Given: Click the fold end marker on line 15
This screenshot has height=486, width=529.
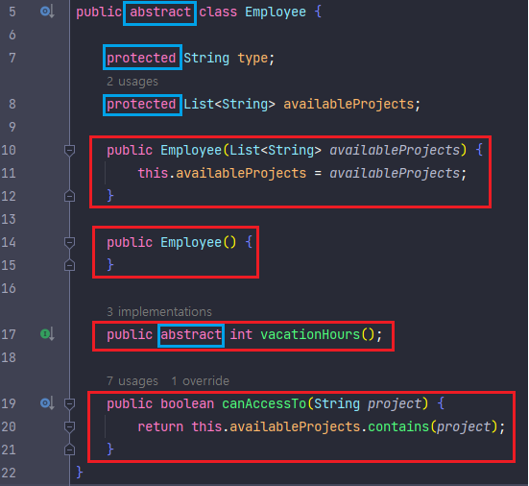Looking at the screenshot, I should click(x=69, y=265).
